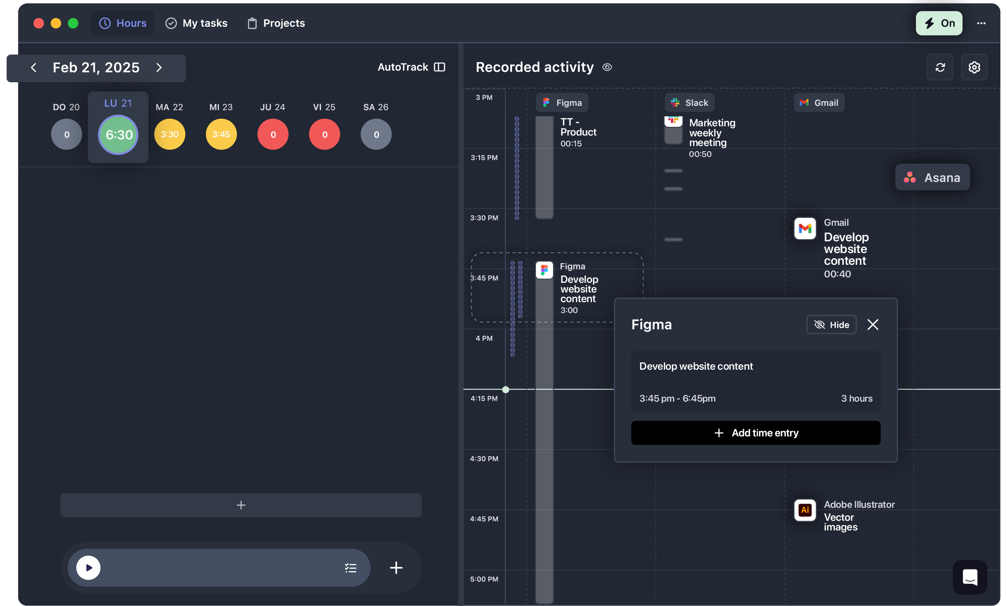The image size is (1007, 606).
Task: Click the Add time entry button
Action: click(x=756, y=433)
